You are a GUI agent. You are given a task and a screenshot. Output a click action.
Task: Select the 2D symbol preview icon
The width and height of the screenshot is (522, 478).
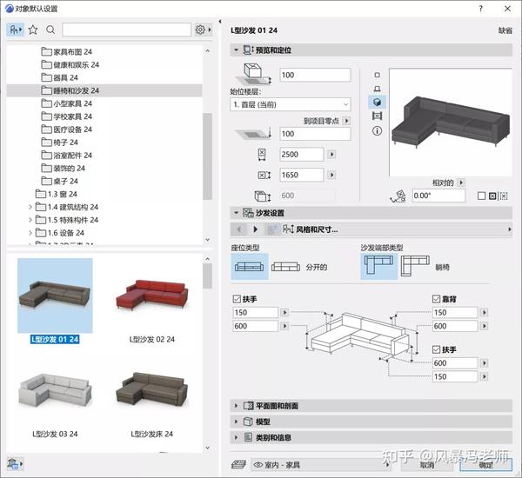tap(377, 75)
